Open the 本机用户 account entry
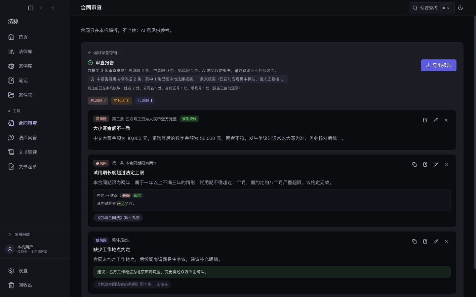Image resolution: width=476 pixels, height=297 pixels. (35, 249)
